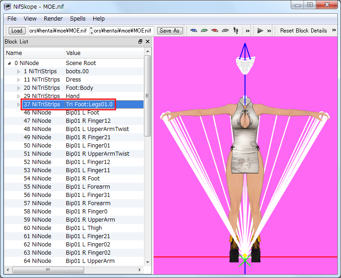
Task: Click vertical scrollbar down arrow
Action: tap(148, 262)
